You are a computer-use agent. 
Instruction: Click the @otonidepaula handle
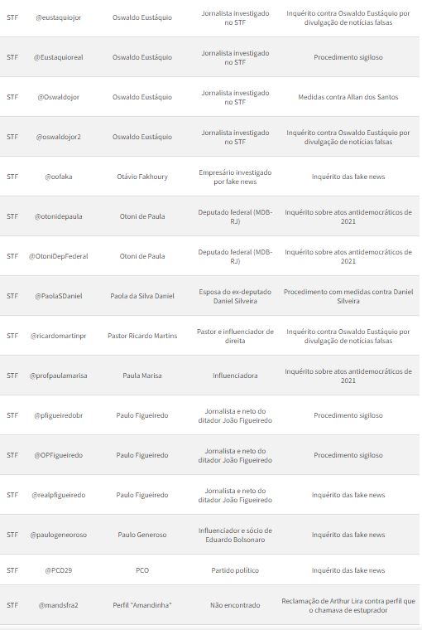59,216
